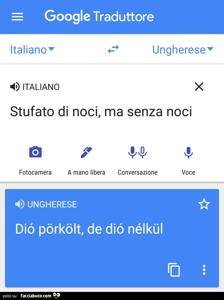The image size is (224, 300).
Task: Clear the entered Italian text
Action: click(199, 87)
